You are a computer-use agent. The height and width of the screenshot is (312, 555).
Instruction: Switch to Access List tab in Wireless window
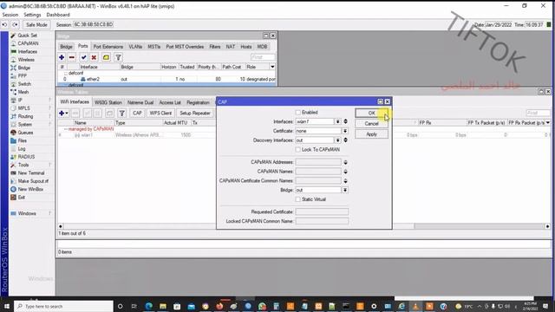(170, 102)
